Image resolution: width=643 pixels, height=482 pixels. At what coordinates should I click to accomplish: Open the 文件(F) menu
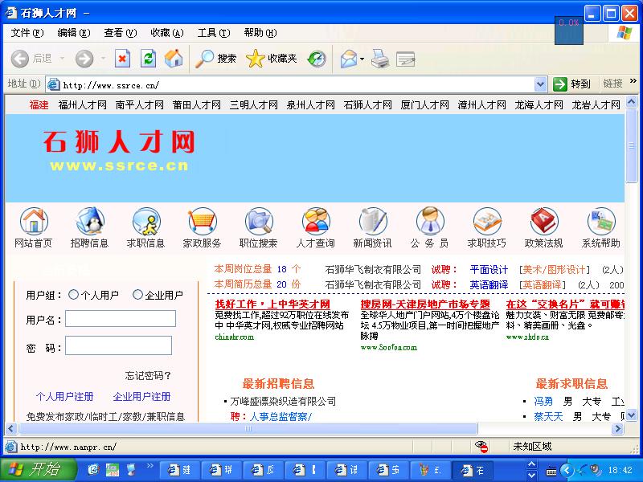(x=27, y=33)
